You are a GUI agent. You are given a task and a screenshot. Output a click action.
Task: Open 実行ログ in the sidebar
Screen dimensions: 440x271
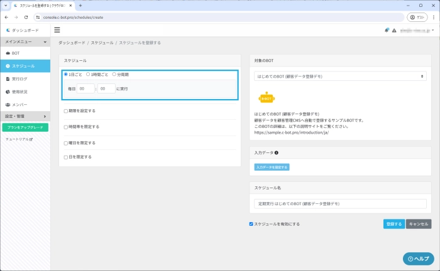(19, 79)
